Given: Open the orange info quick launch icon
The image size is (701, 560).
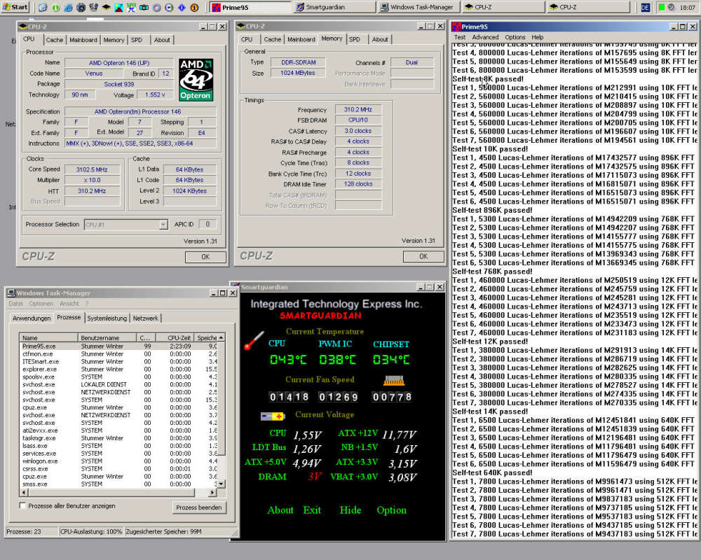Looking at the screenshot, I should coord(194,7).
